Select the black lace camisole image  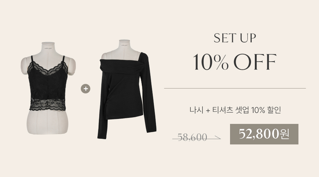(48, 88)
